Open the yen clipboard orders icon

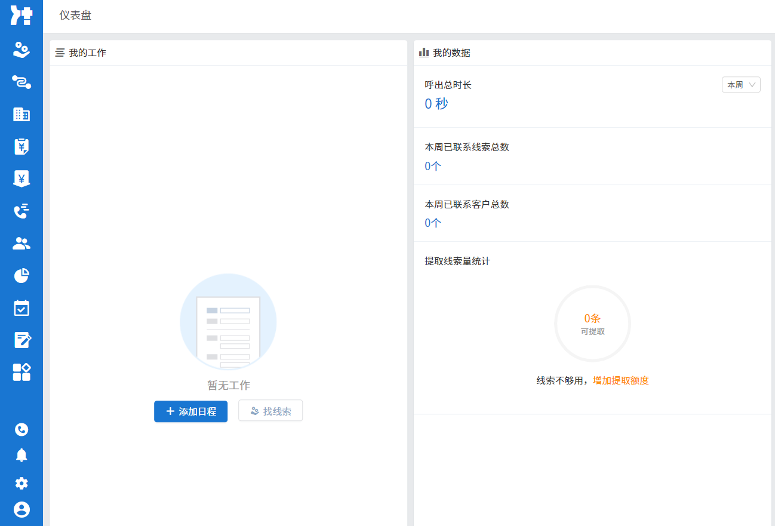(21, 146)
